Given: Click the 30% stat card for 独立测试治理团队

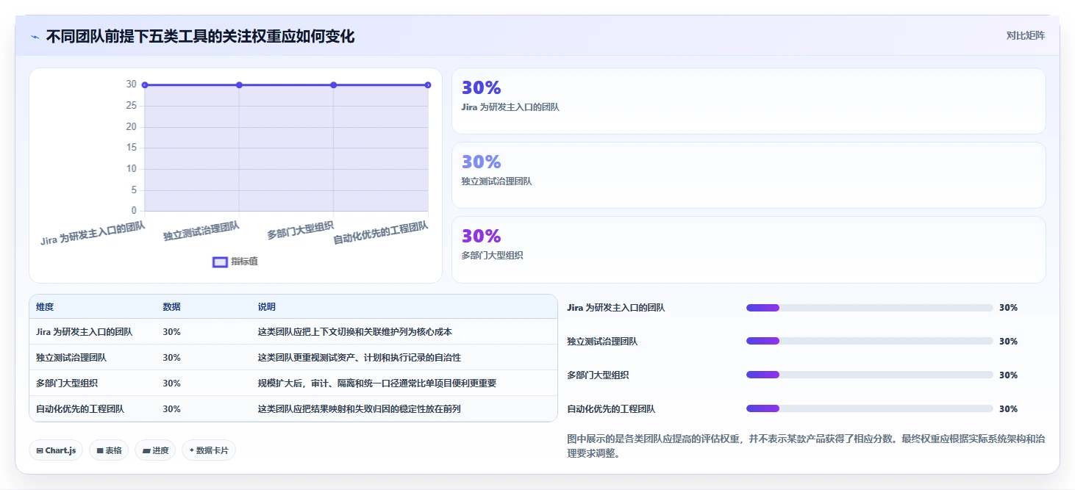Looking at the screenshot, I should [x=749, y=176].
